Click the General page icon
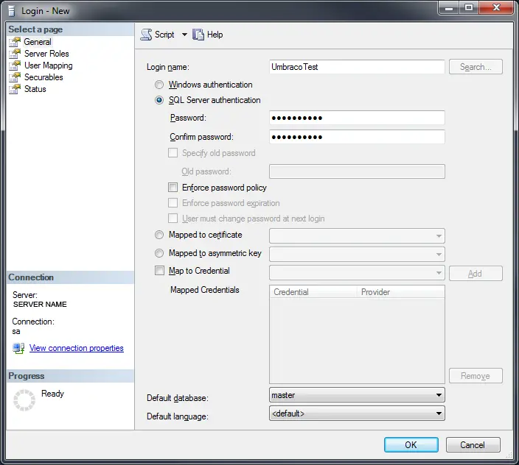This screenshot has height=465, width=519. [15, 42]
